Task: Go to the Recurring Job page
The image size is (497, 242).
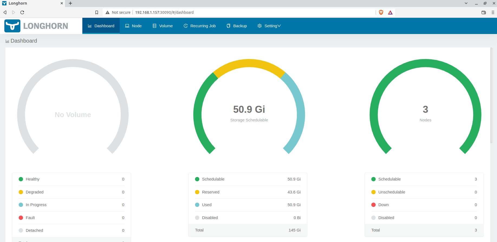Action: coord(200,26)
